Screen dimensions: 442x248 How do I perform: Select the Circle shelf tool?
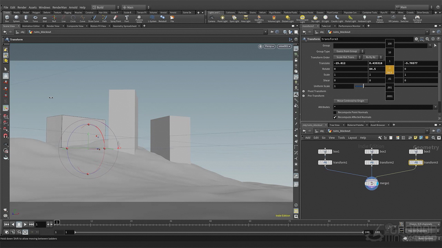click(x=73, y=19)
